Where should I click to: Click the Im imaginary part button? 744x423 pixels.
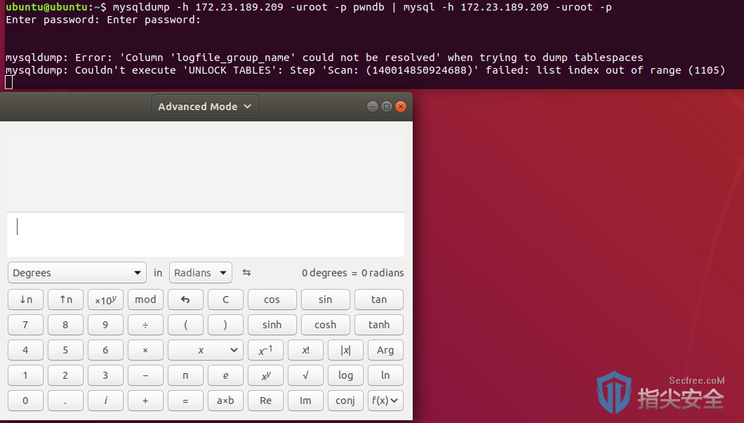pyautogui.click(x=305, y=401)
